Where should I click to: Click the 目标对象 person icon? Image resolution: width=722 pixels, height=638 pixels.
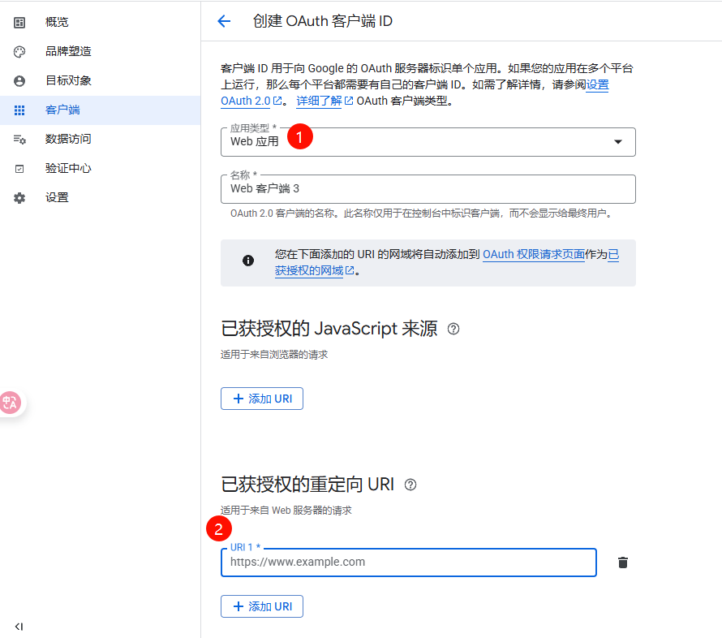(x=19, y=81)
